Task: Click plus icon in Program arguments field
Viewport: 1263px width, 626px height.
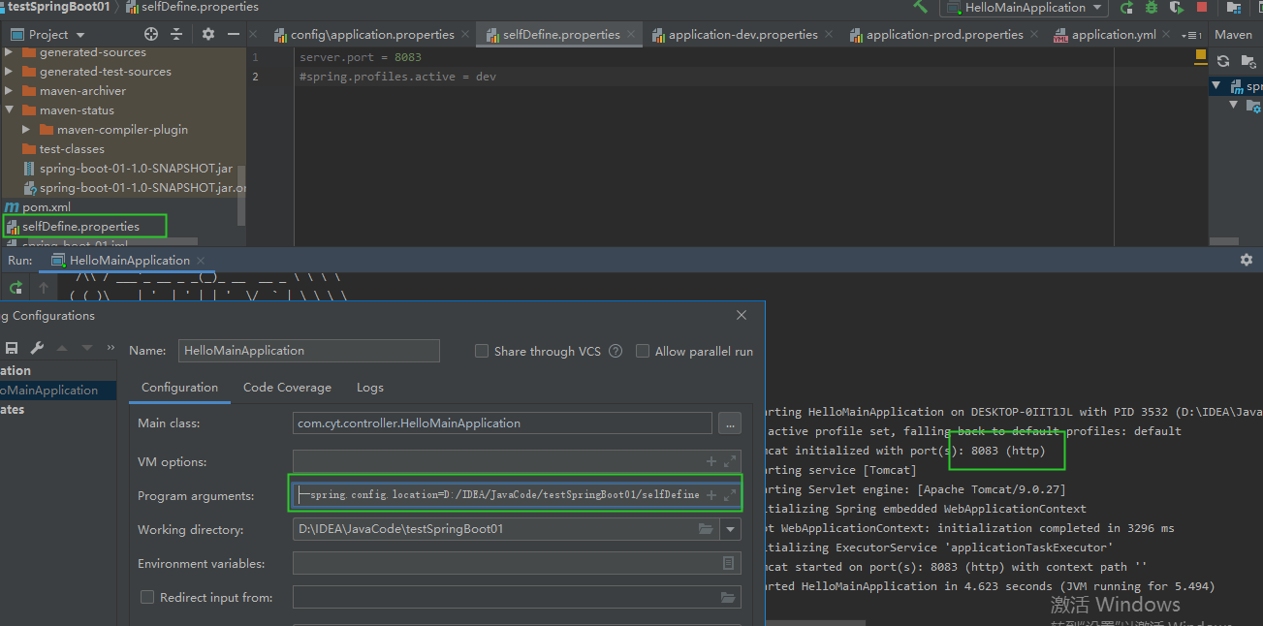Action: tap(711, 494)
